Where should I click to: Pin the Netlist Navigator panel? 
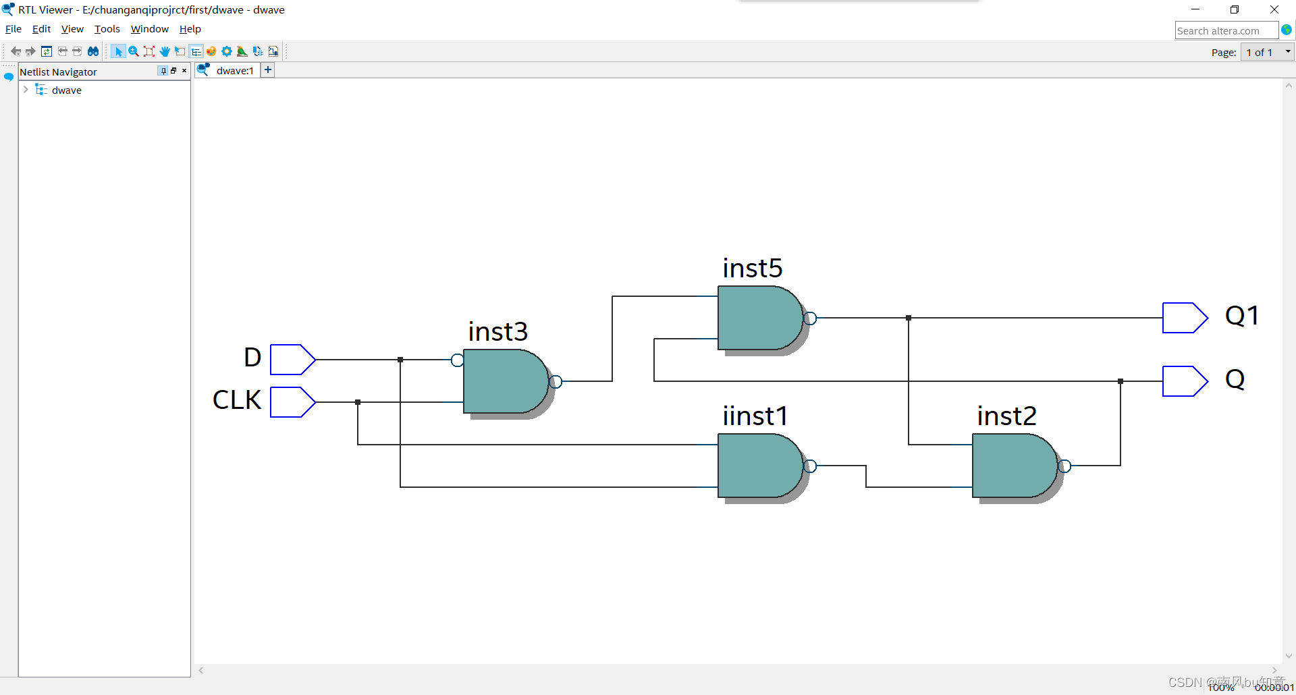coord(163,71)
